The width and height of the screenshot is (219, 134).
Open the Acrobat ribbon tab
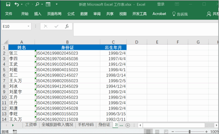pos(159,14)
